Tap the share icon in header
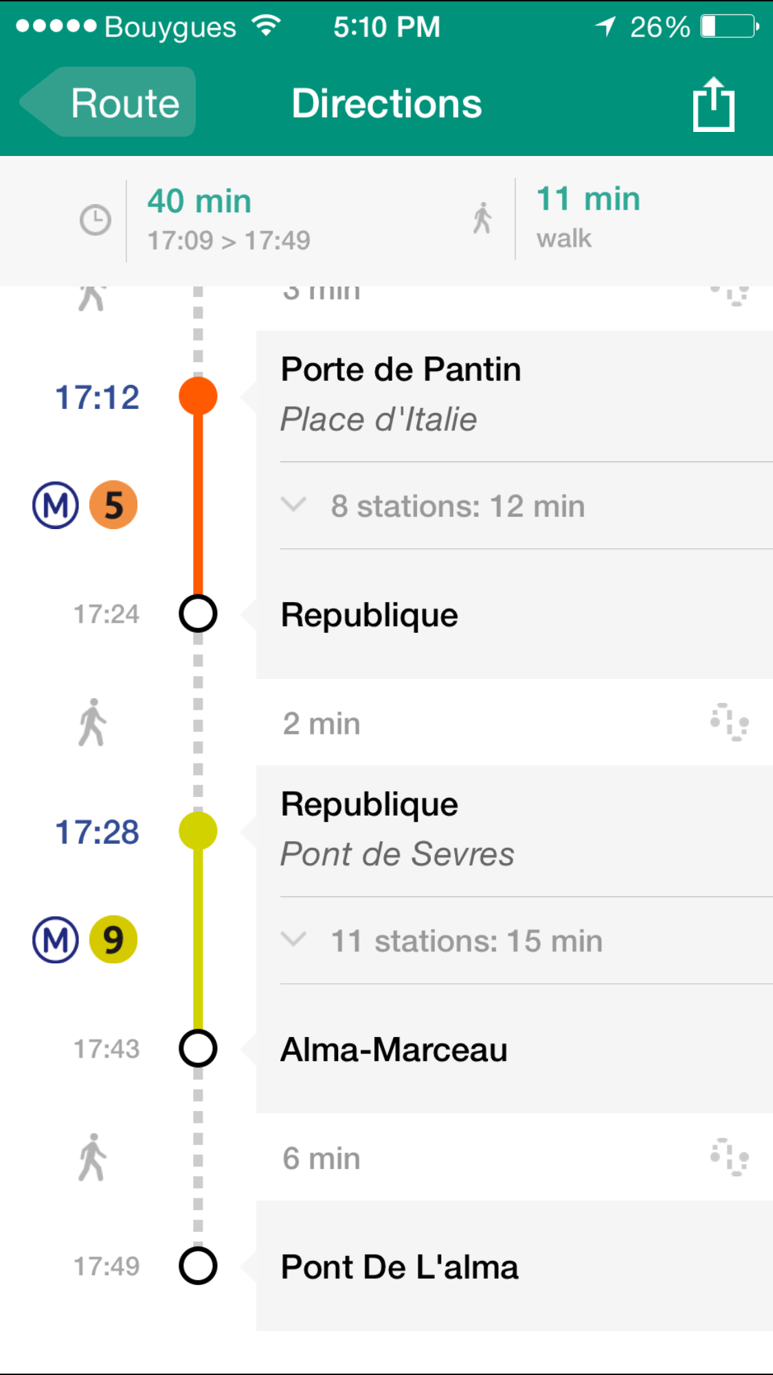This screenshot has height=1375, width=773. [713, 104]
